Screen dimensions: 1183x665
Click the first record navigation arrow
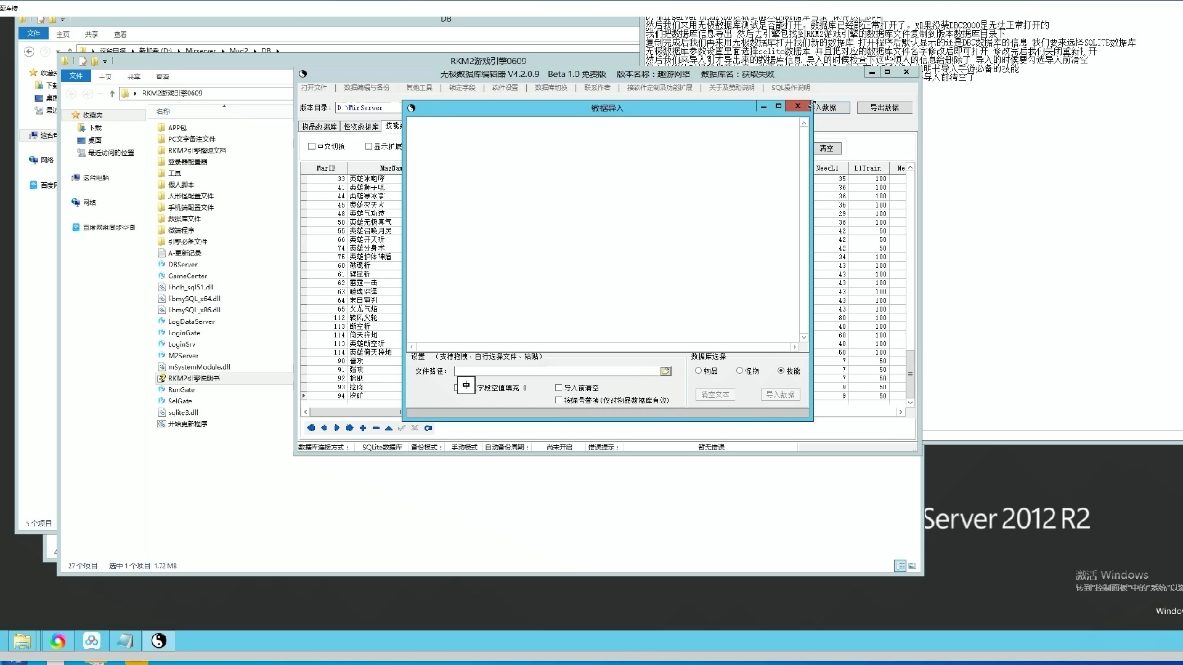[311, 428]
